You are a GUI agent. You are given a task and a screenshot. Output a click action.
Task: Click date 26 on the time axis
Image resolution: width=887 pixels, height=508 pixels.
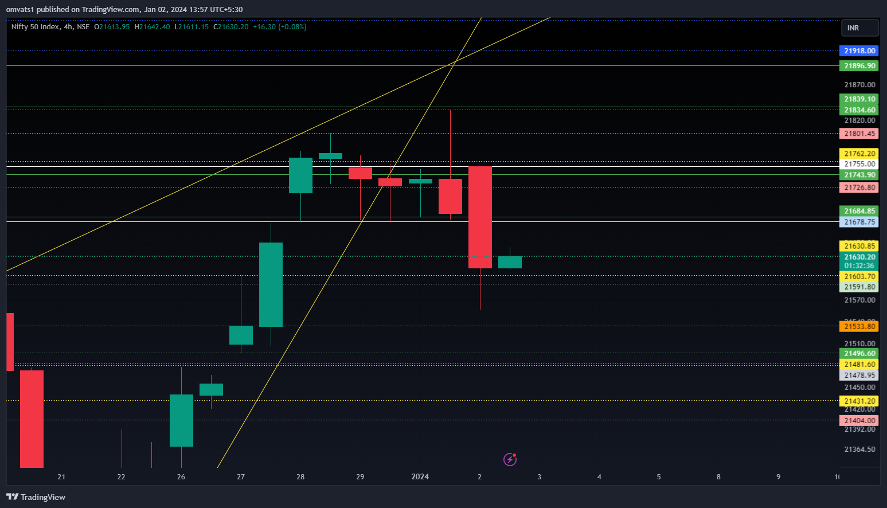click(181, 477)
